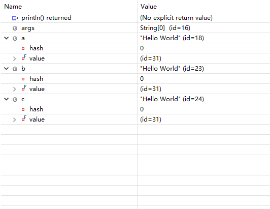The image size is (270, 209).
Task: Select the String[0] (id=16) value cell
Action: click(204, 28)
